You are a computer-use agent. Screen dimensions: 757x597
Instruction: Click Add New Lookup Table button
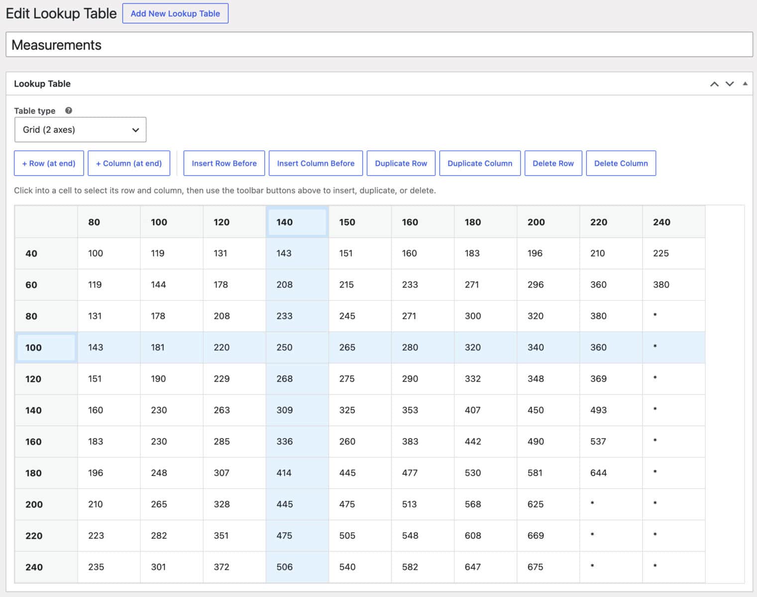tap(175, 13)
